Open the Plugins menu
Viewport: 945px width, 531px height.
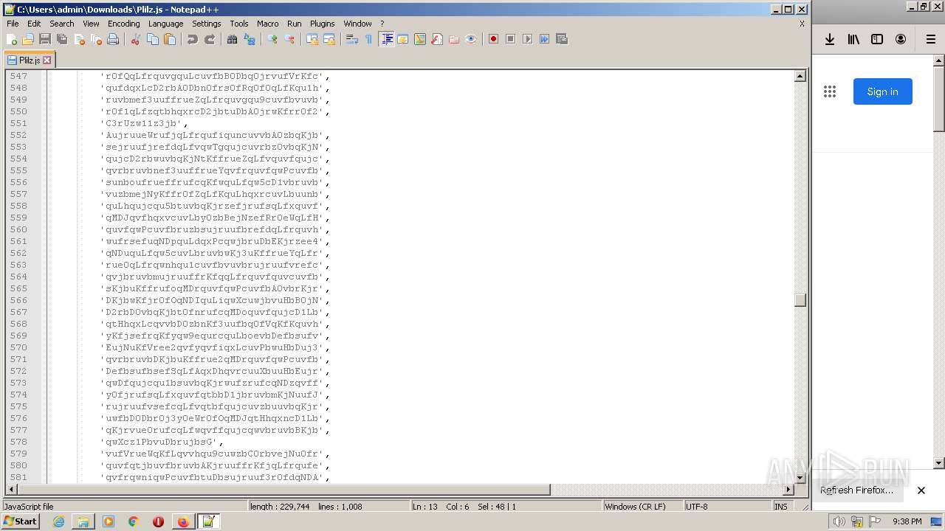[x=322, y=24]
